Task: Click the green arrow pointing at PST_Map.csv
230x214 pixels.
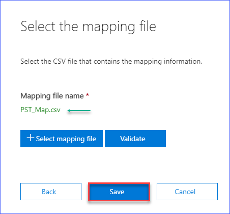Action: 79,111
